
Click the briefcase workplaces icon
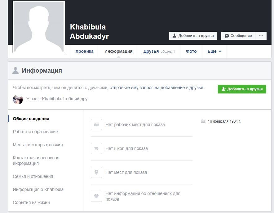click(96, 125)
